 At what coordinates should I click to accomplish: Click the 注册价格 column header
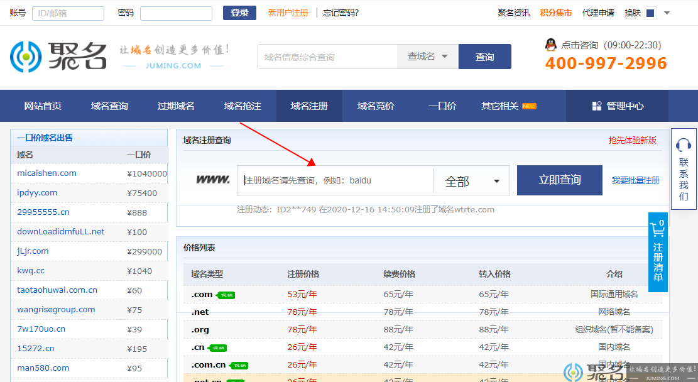click(303, 275)
